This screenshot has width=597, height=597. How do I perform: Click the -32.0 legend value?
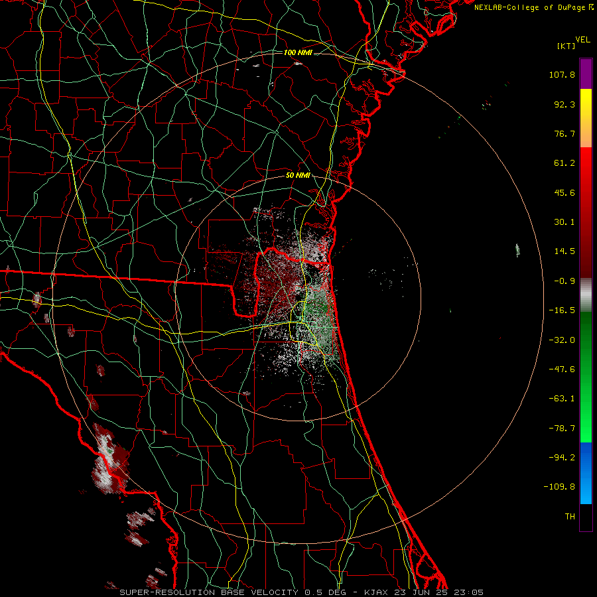click(x=562, y=340)
